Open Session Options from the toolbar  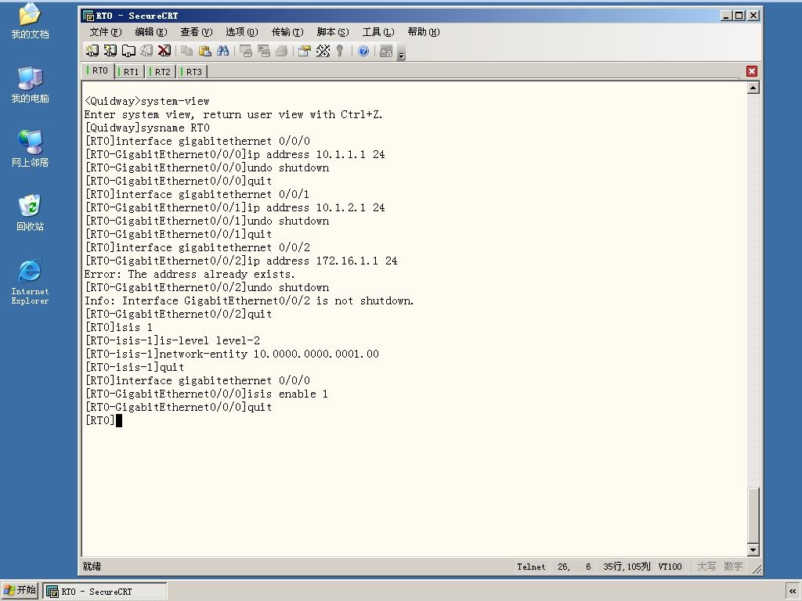click(x=305, y=51)
